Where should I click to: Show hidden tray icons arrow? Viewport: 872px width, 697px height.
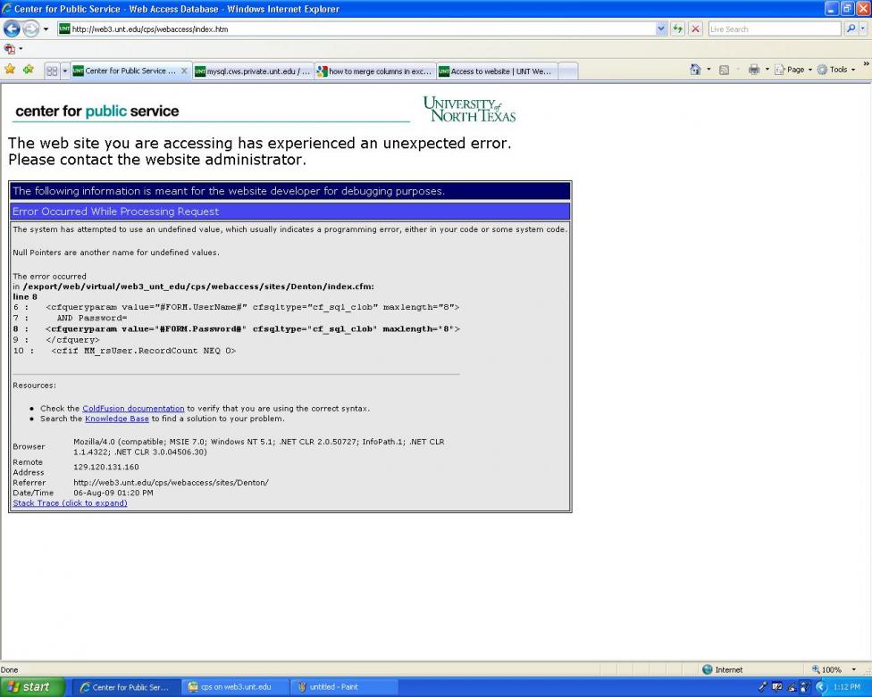820,687
